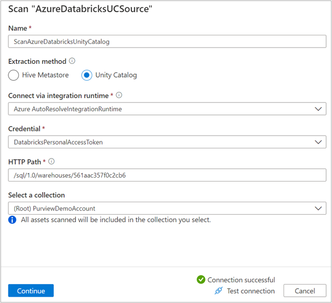Click into the Name text field
The width and height of the screenshot is (332, 303).
tap(167, 42)
